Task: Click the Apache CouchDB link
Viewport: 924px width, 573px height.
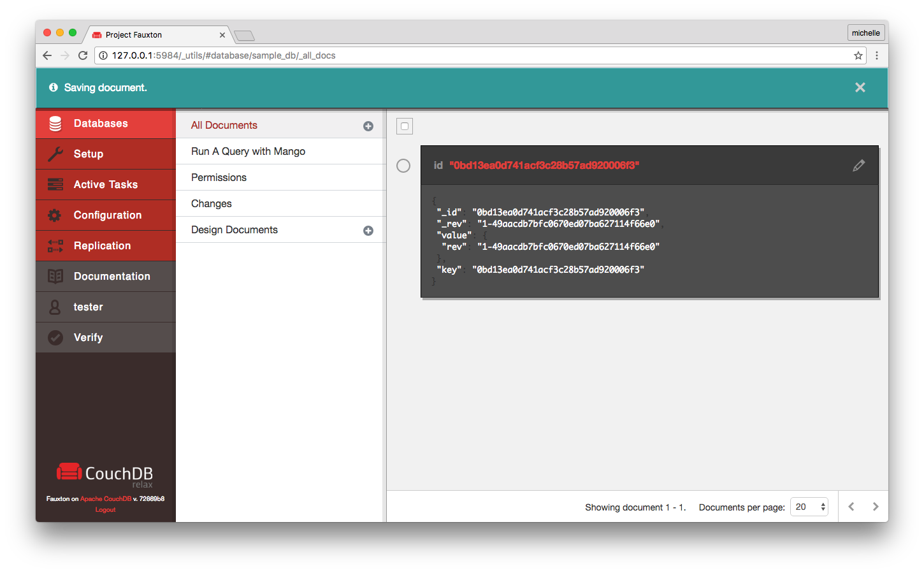Action: [x=106, y=499]
